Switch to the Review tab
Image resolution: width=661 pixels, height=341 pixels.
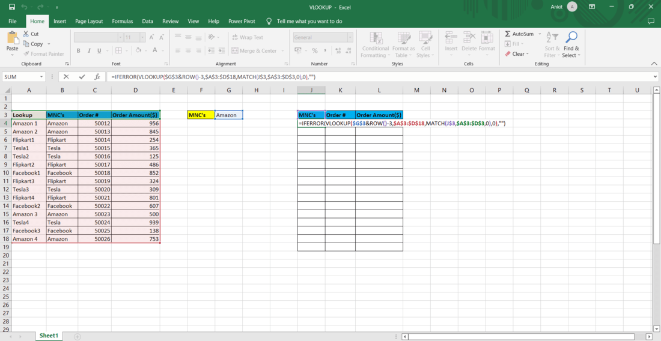pos(171,21)
